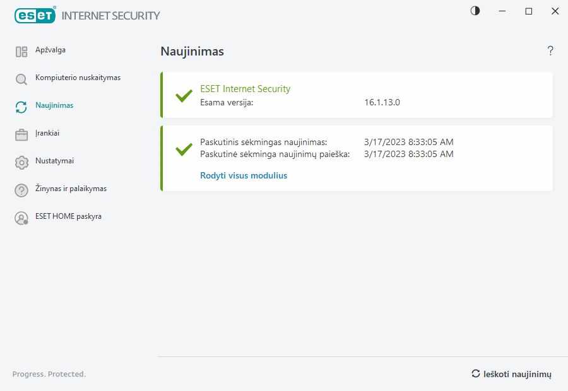Open Rodyti visus modulius link
This screenshot has height=391, width=568.
pos(244,175)
